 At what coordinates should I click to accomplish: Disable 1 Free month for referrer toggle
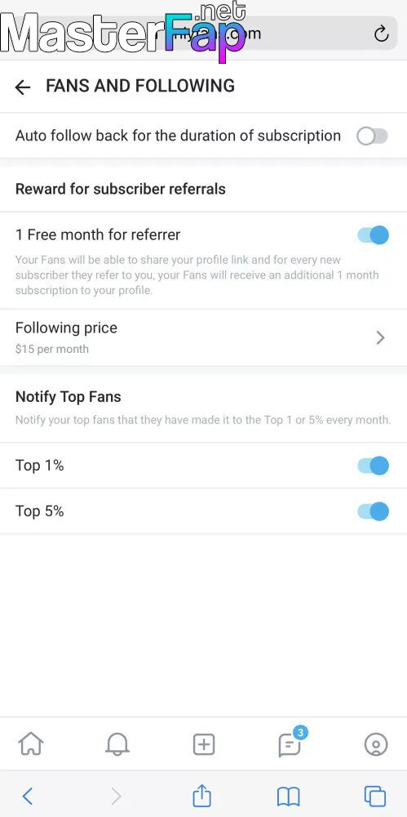[x=373, y=235]
